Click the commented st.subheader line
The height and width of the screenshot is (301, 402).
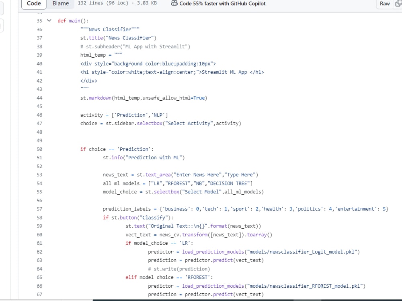coord(135,47)
